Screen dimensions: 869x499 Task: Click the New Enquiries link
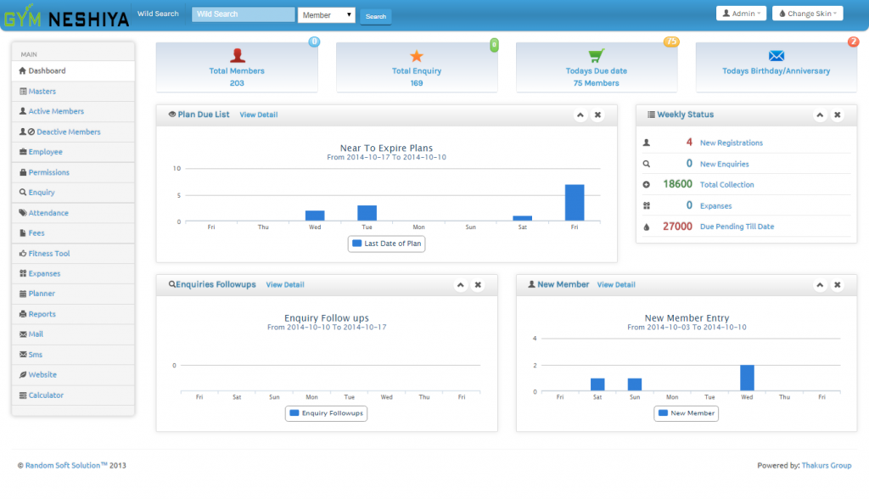(x=724, y=164)
